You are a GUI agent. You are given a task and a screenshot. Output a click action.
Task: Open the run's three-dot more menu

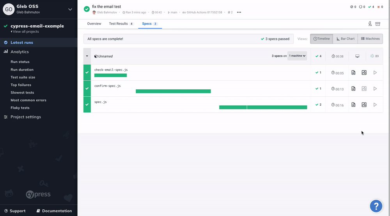click(x=239, y=12)
